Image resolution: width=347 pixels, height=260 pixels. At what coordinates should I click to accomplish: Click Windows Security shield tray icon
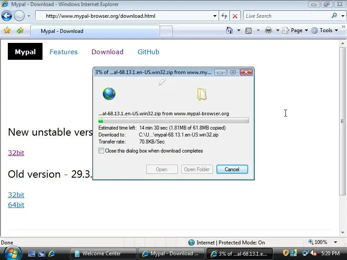pyautogui.click(x=285, y=253)
